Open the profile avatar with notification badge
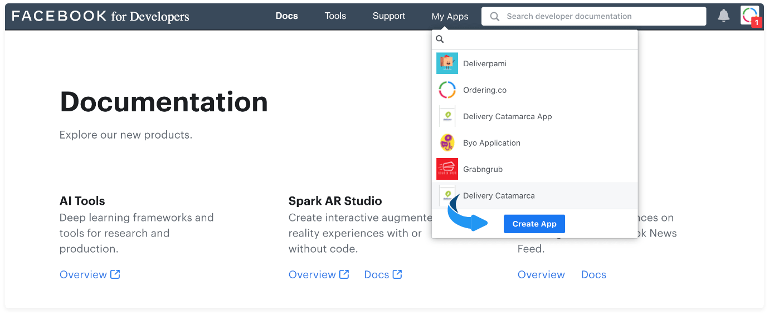 pyautogui.click(x=749, y=15)
